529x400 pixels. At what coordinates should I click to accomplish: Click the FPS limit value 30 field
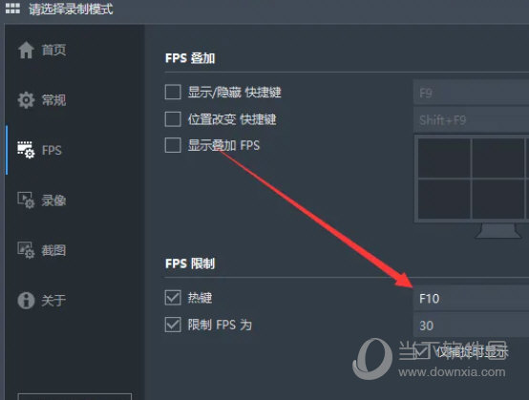click(471, 326)
